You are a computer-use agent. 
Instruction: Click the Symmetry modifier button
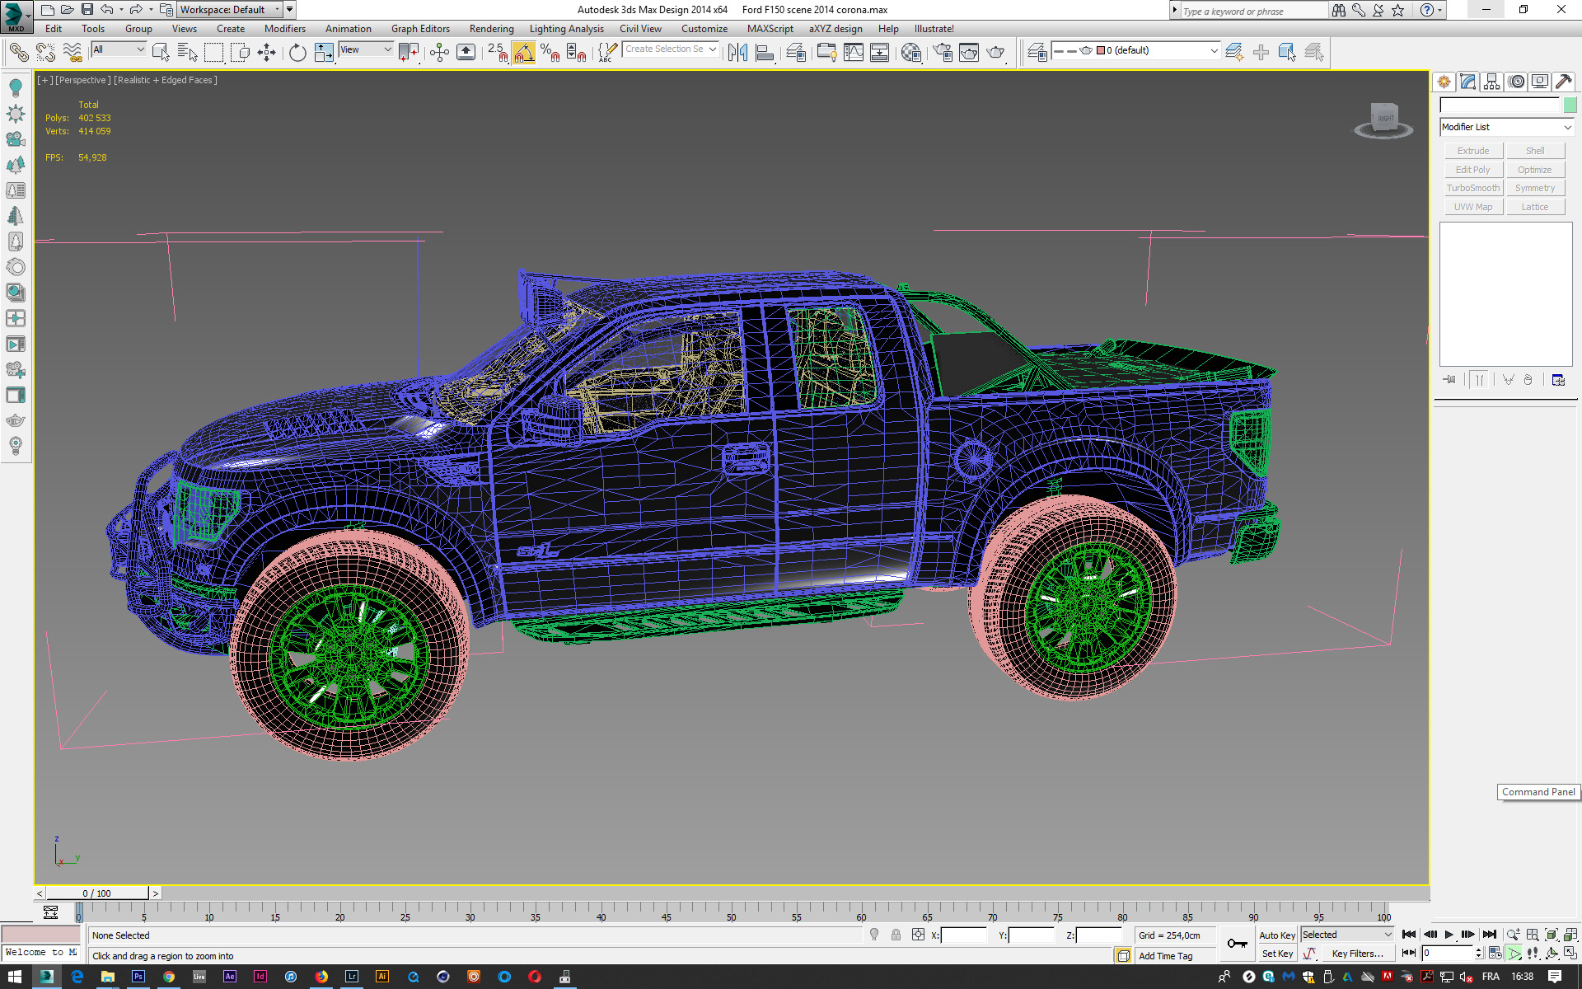[x=1535, y=188]
